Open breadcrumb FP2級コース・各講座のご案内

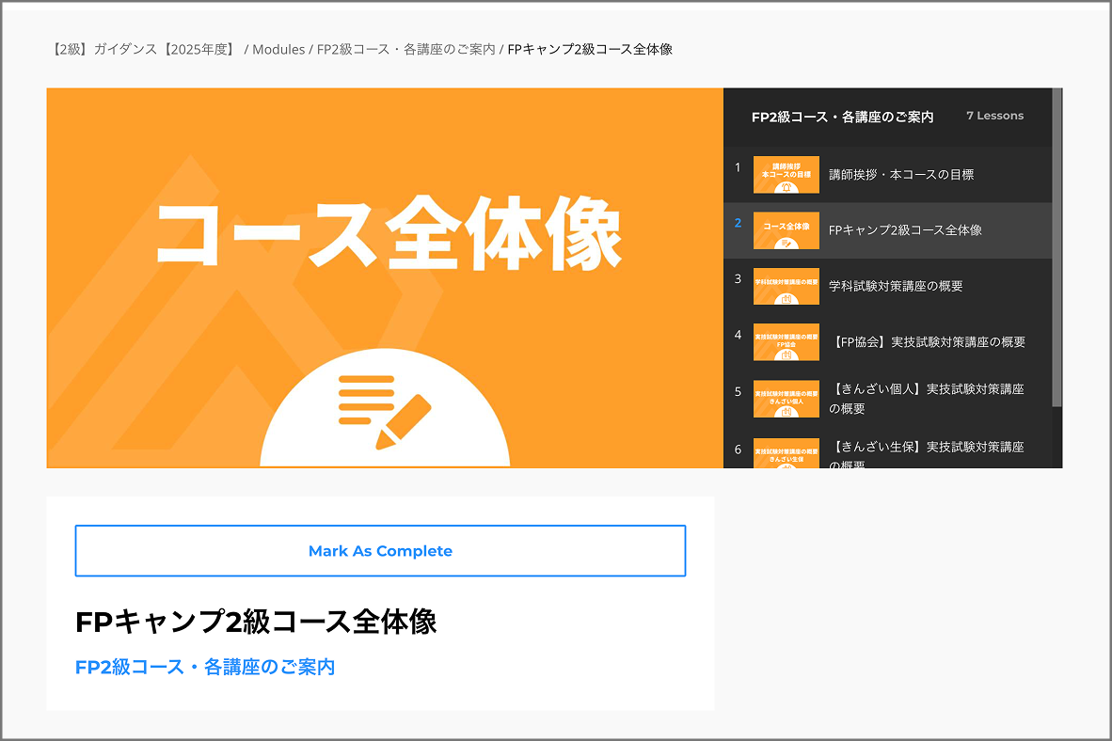pyautogui.click(x=405, y=49)
